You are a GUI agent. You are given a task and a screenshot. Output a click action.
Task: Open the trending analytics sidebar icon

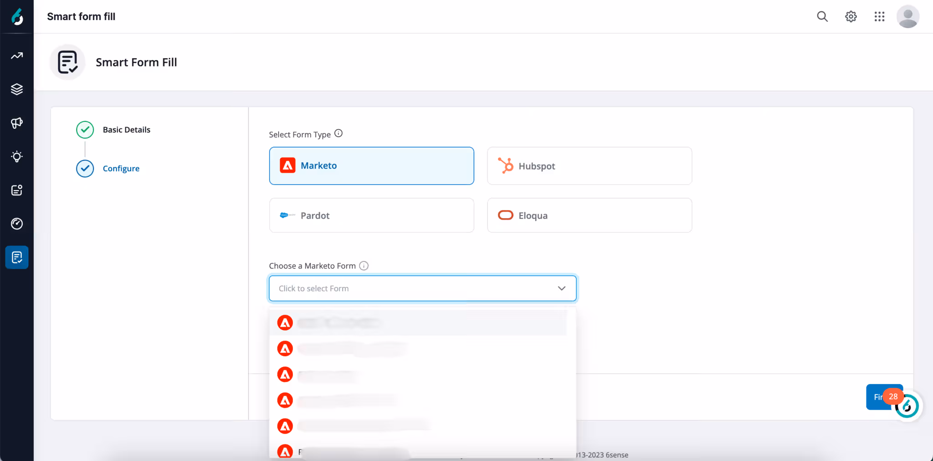(x=17, y=55)
